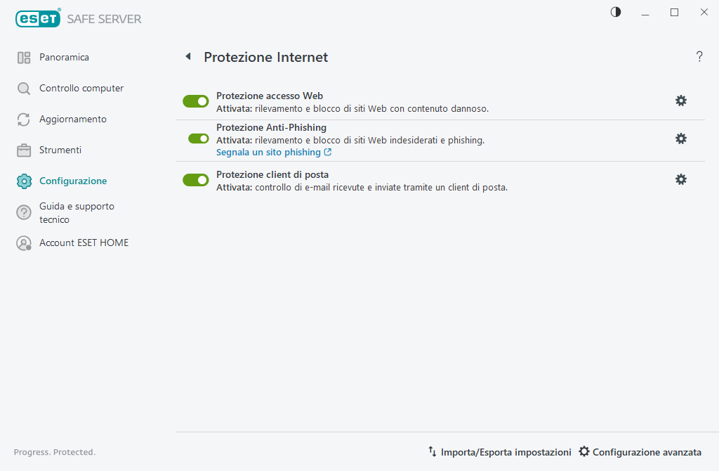Click the Account ESET HOME icon
This screenshot has height=471, width=719.
pyautogui.click(x=23, y=243)
